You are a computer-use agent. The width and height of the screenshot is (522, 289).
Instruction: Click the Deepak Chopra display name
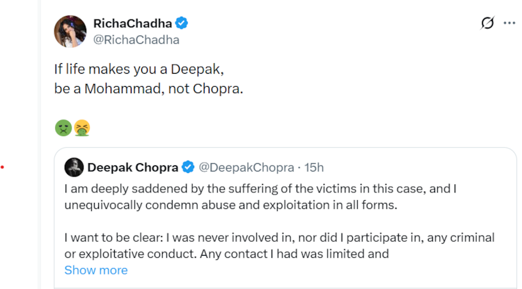132,167
